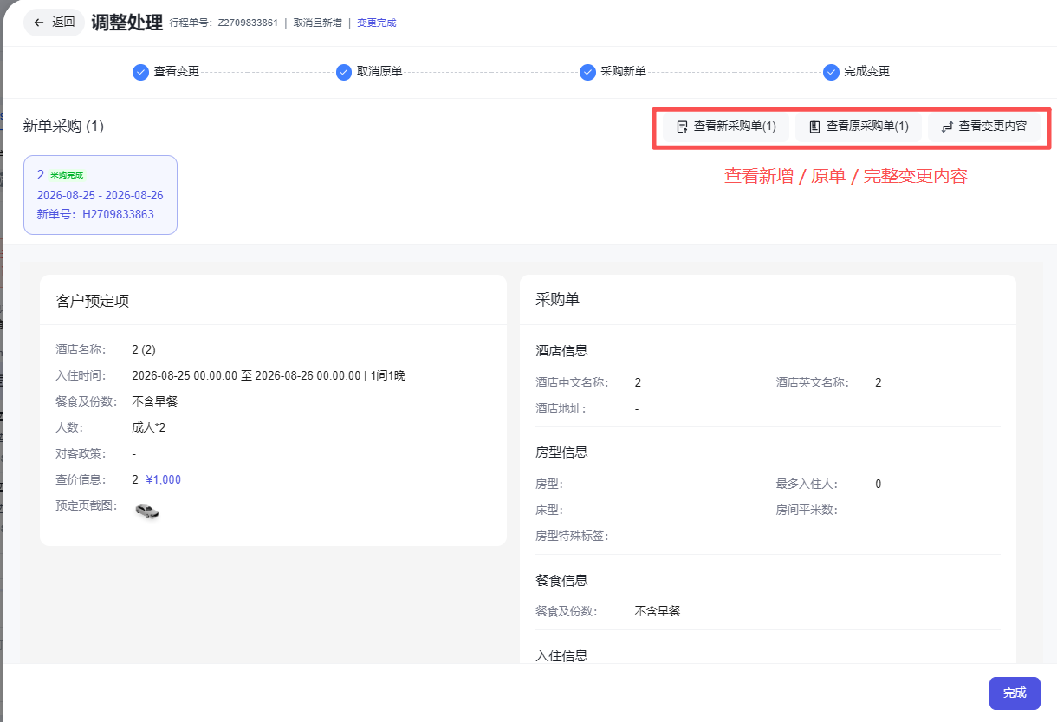The image size is (1057, 722).
Task: Select the 查看变更 step label
Action: pyautogui.click(x=177, y=72)
